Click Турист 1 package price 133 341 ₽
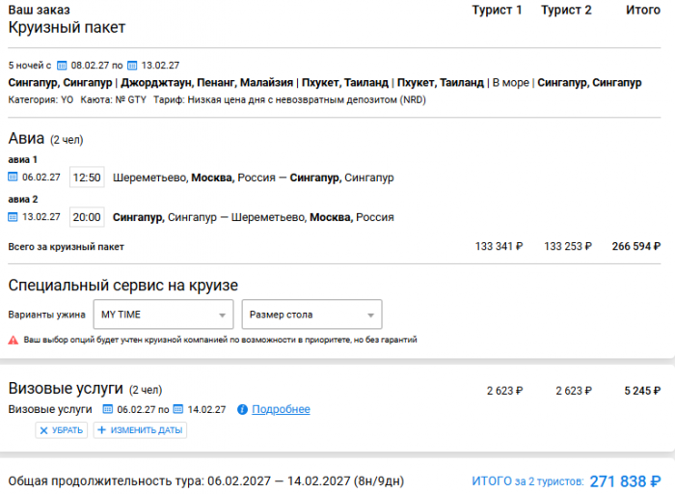The image size is (675, 494). click(499, 246)
